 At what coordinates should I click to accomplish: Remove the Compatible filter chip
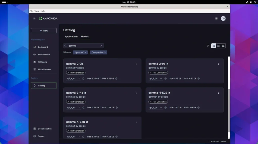click(x=105, y=52)
